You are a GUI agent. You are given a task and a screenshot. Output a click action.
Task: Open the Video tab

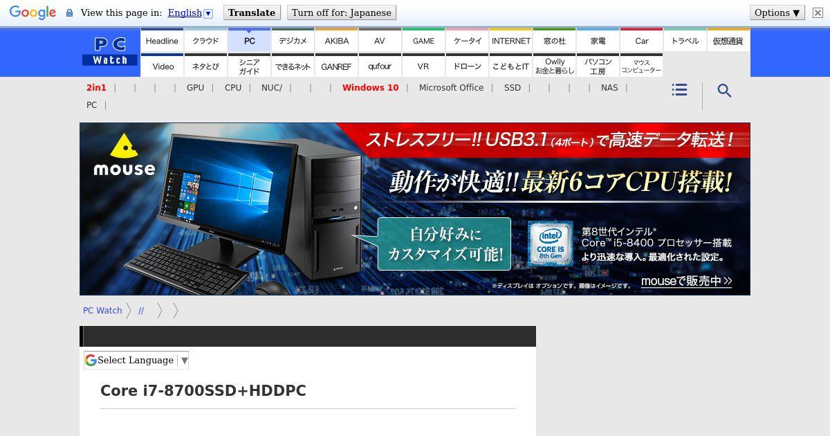coord(162,66)
